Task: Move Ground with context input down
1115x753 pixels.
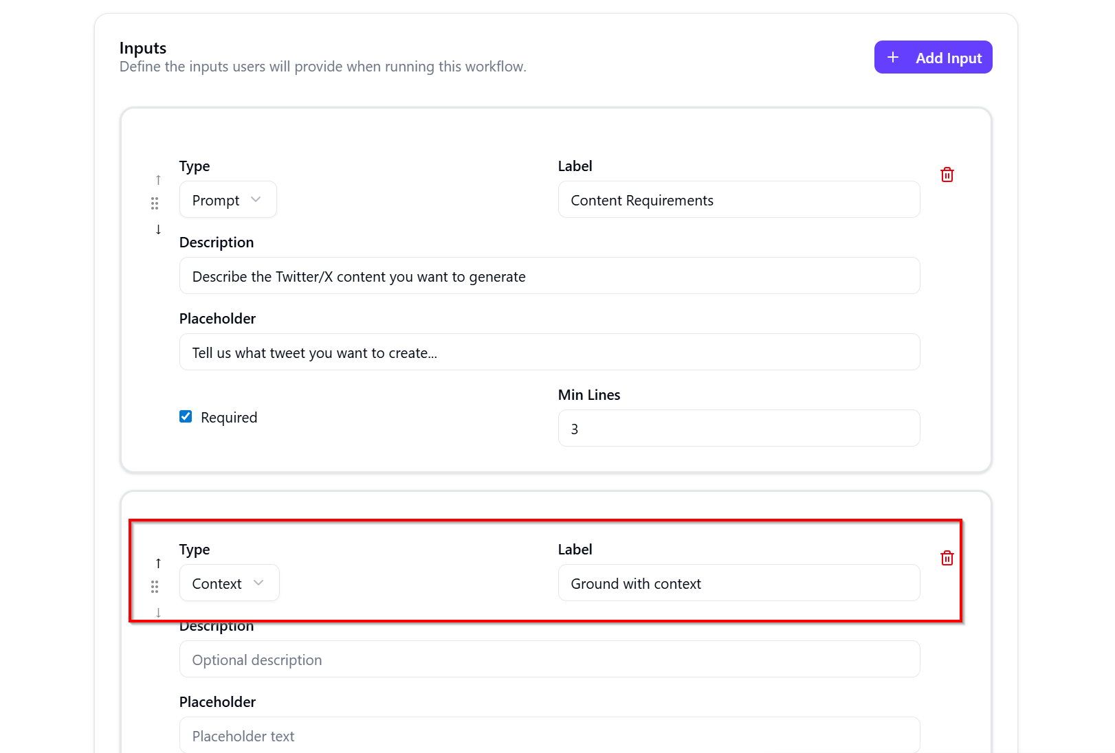Action: coord(158,613)
